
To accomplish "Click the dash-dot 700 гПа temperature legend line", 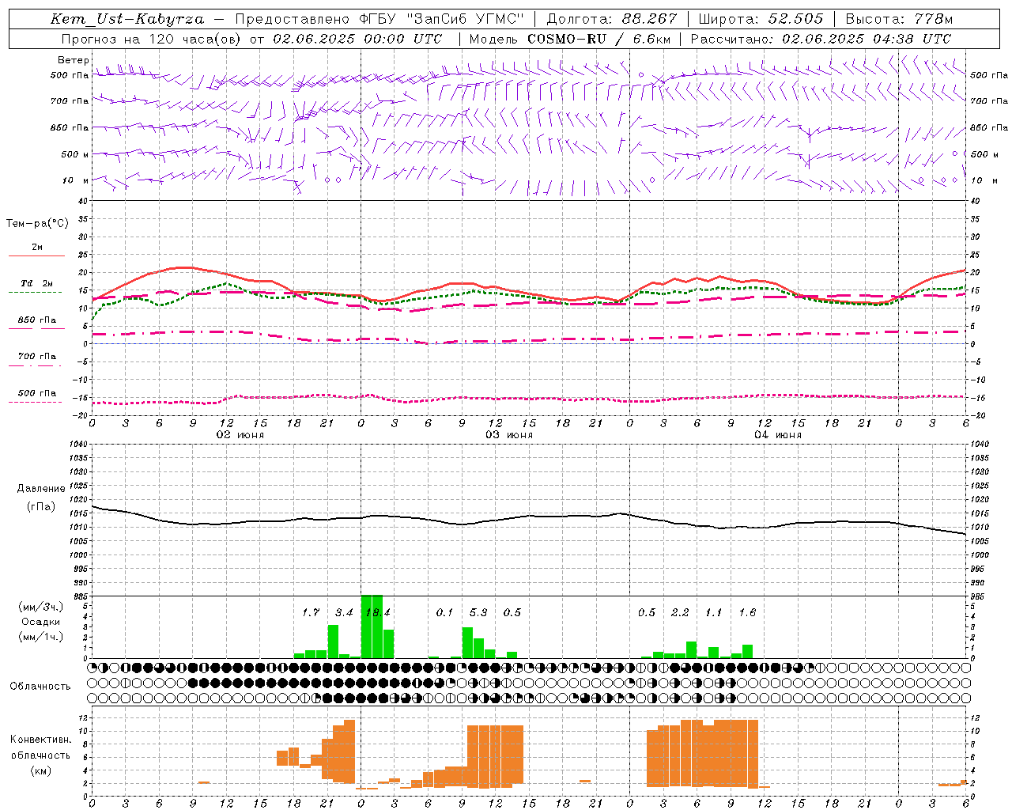I will [35, 365].
